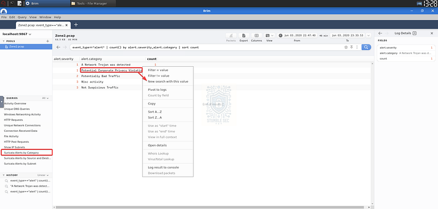
Task: Open the three-dot search options menu
Action: point(357,47)
